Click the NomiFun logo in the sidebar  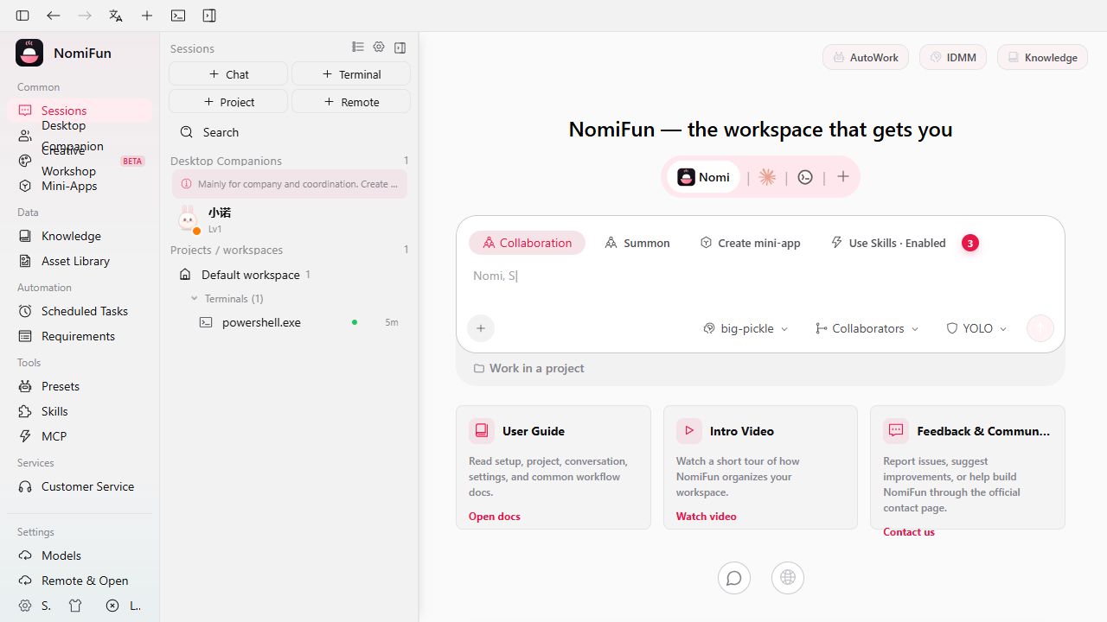(29, 53)
